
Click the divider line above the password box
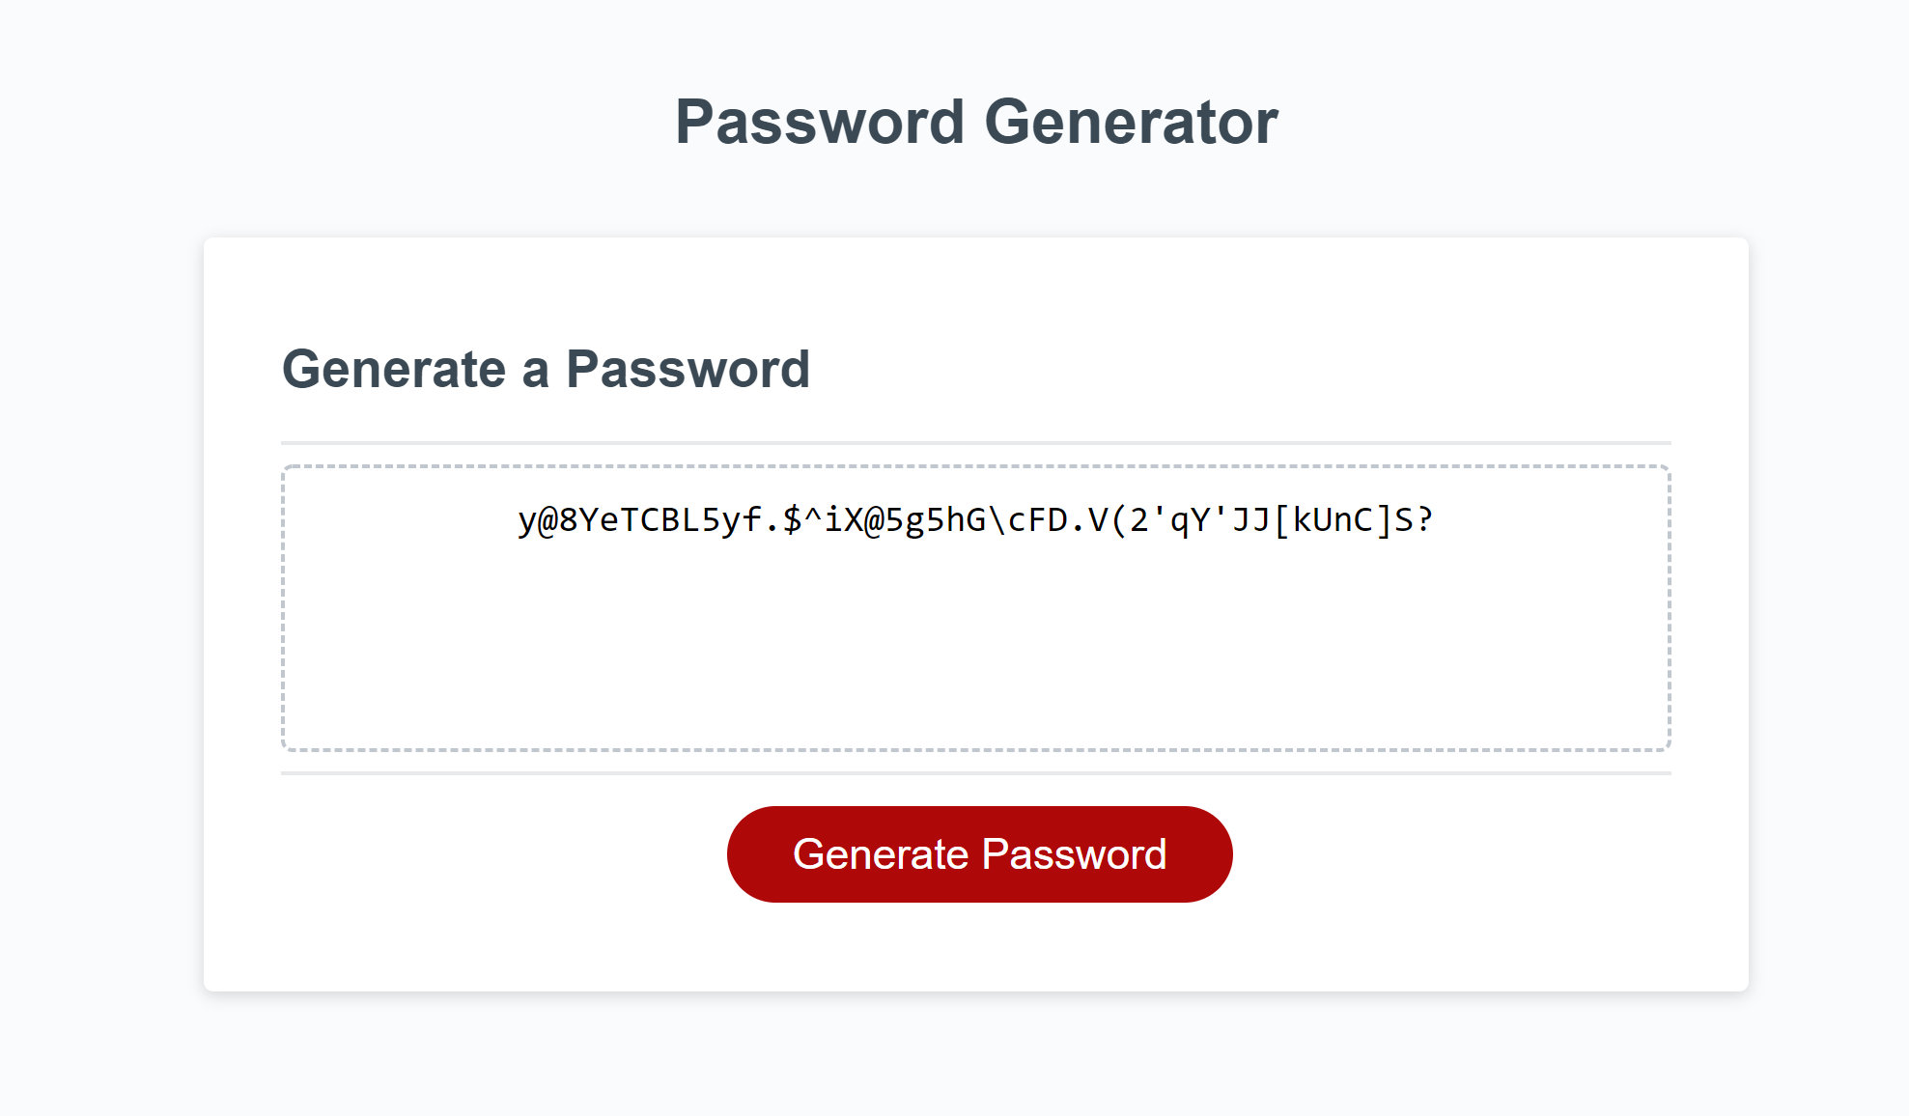[975, 438]
